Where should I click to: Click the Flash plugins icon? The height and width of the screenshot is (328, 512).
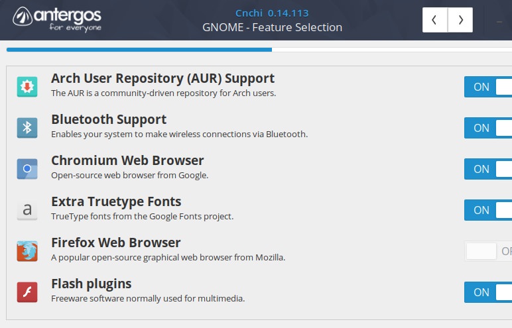27,292
